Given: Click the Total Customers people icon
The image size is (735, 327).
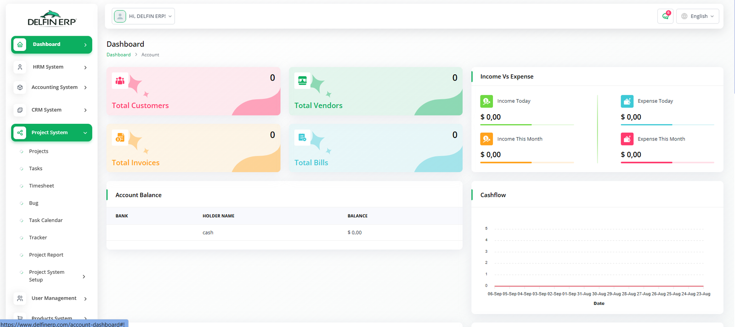Looking at the screenshot, I should tap(120, 81).
